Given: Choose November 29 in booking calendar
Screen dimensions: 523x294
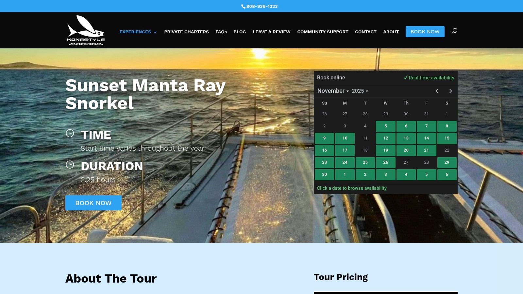Looking at the screenshot, I should pos(447,162).
